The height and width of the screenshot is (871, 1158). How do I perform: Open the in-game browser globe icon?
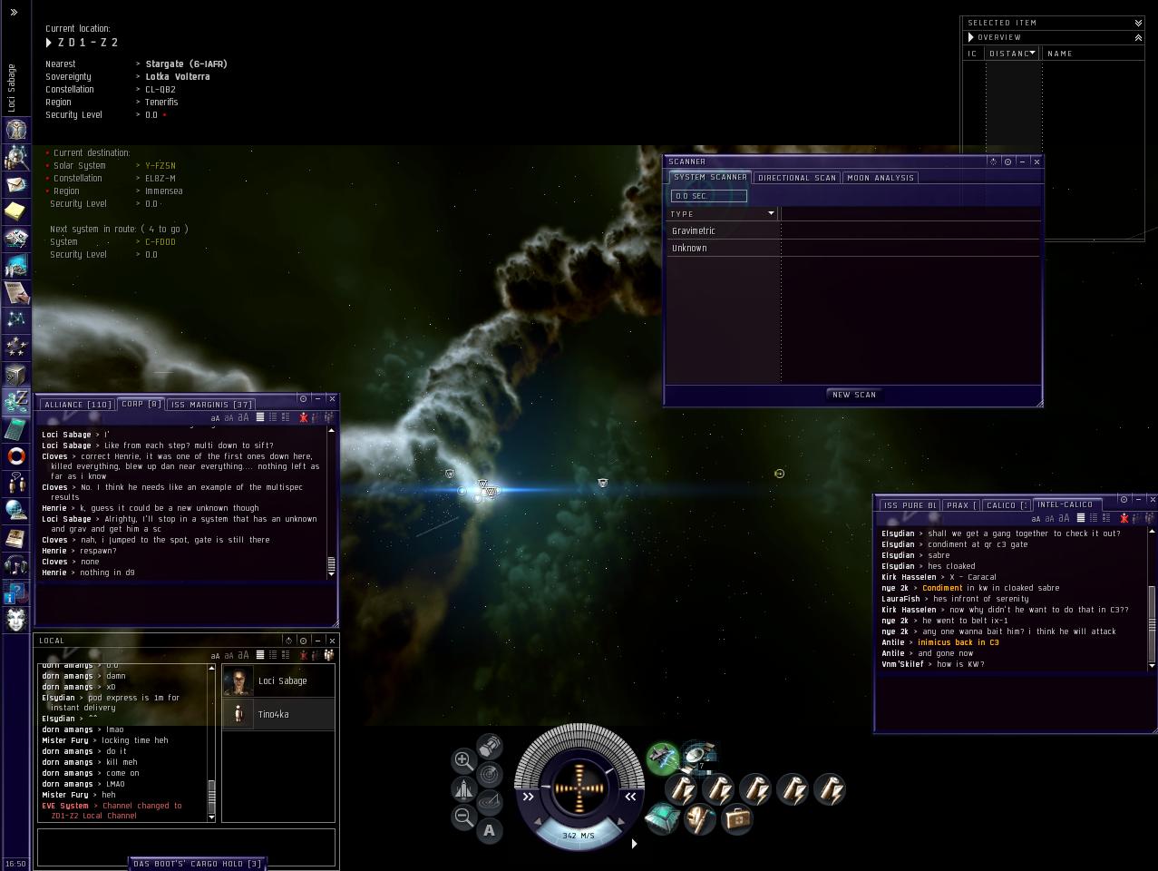point(16,510)
